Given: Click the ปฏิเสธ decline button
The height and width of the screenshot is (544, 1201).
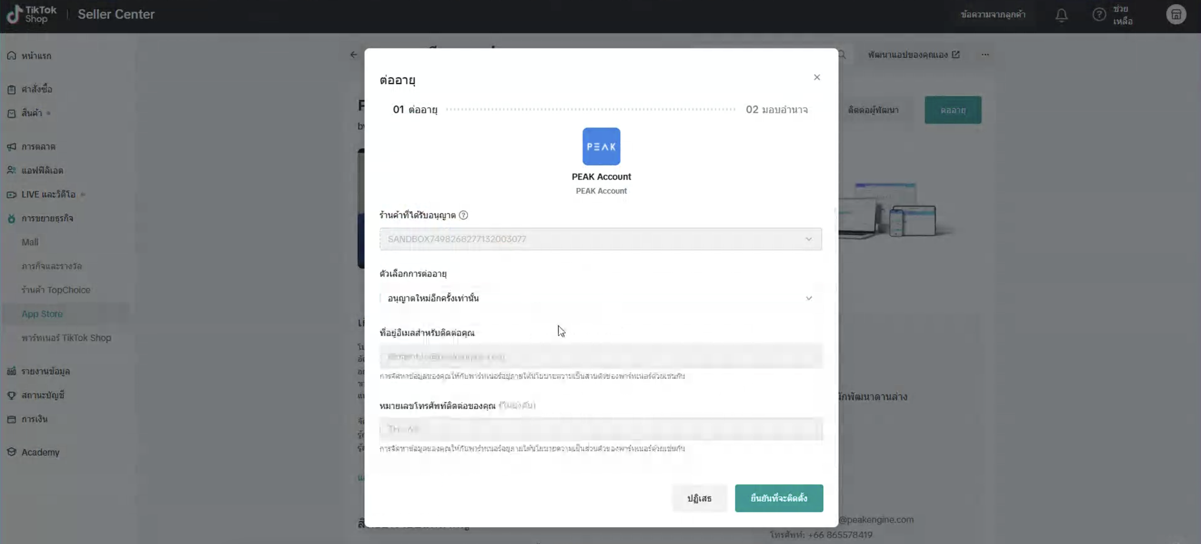Looking at the screenshot, I should click(x=699, y=498).
